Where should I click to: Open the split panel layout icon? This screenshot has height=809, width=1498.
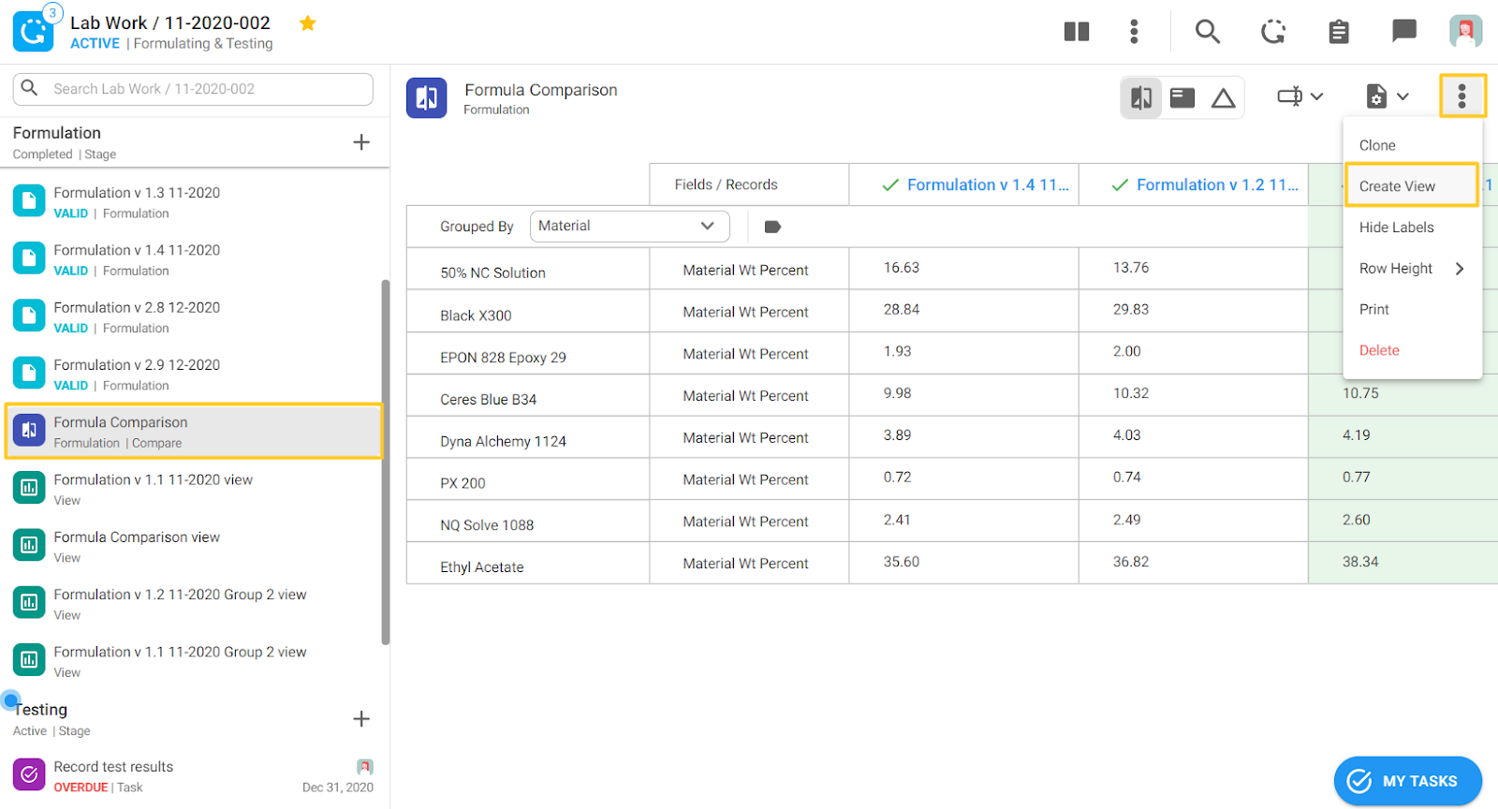[1077, 32]
